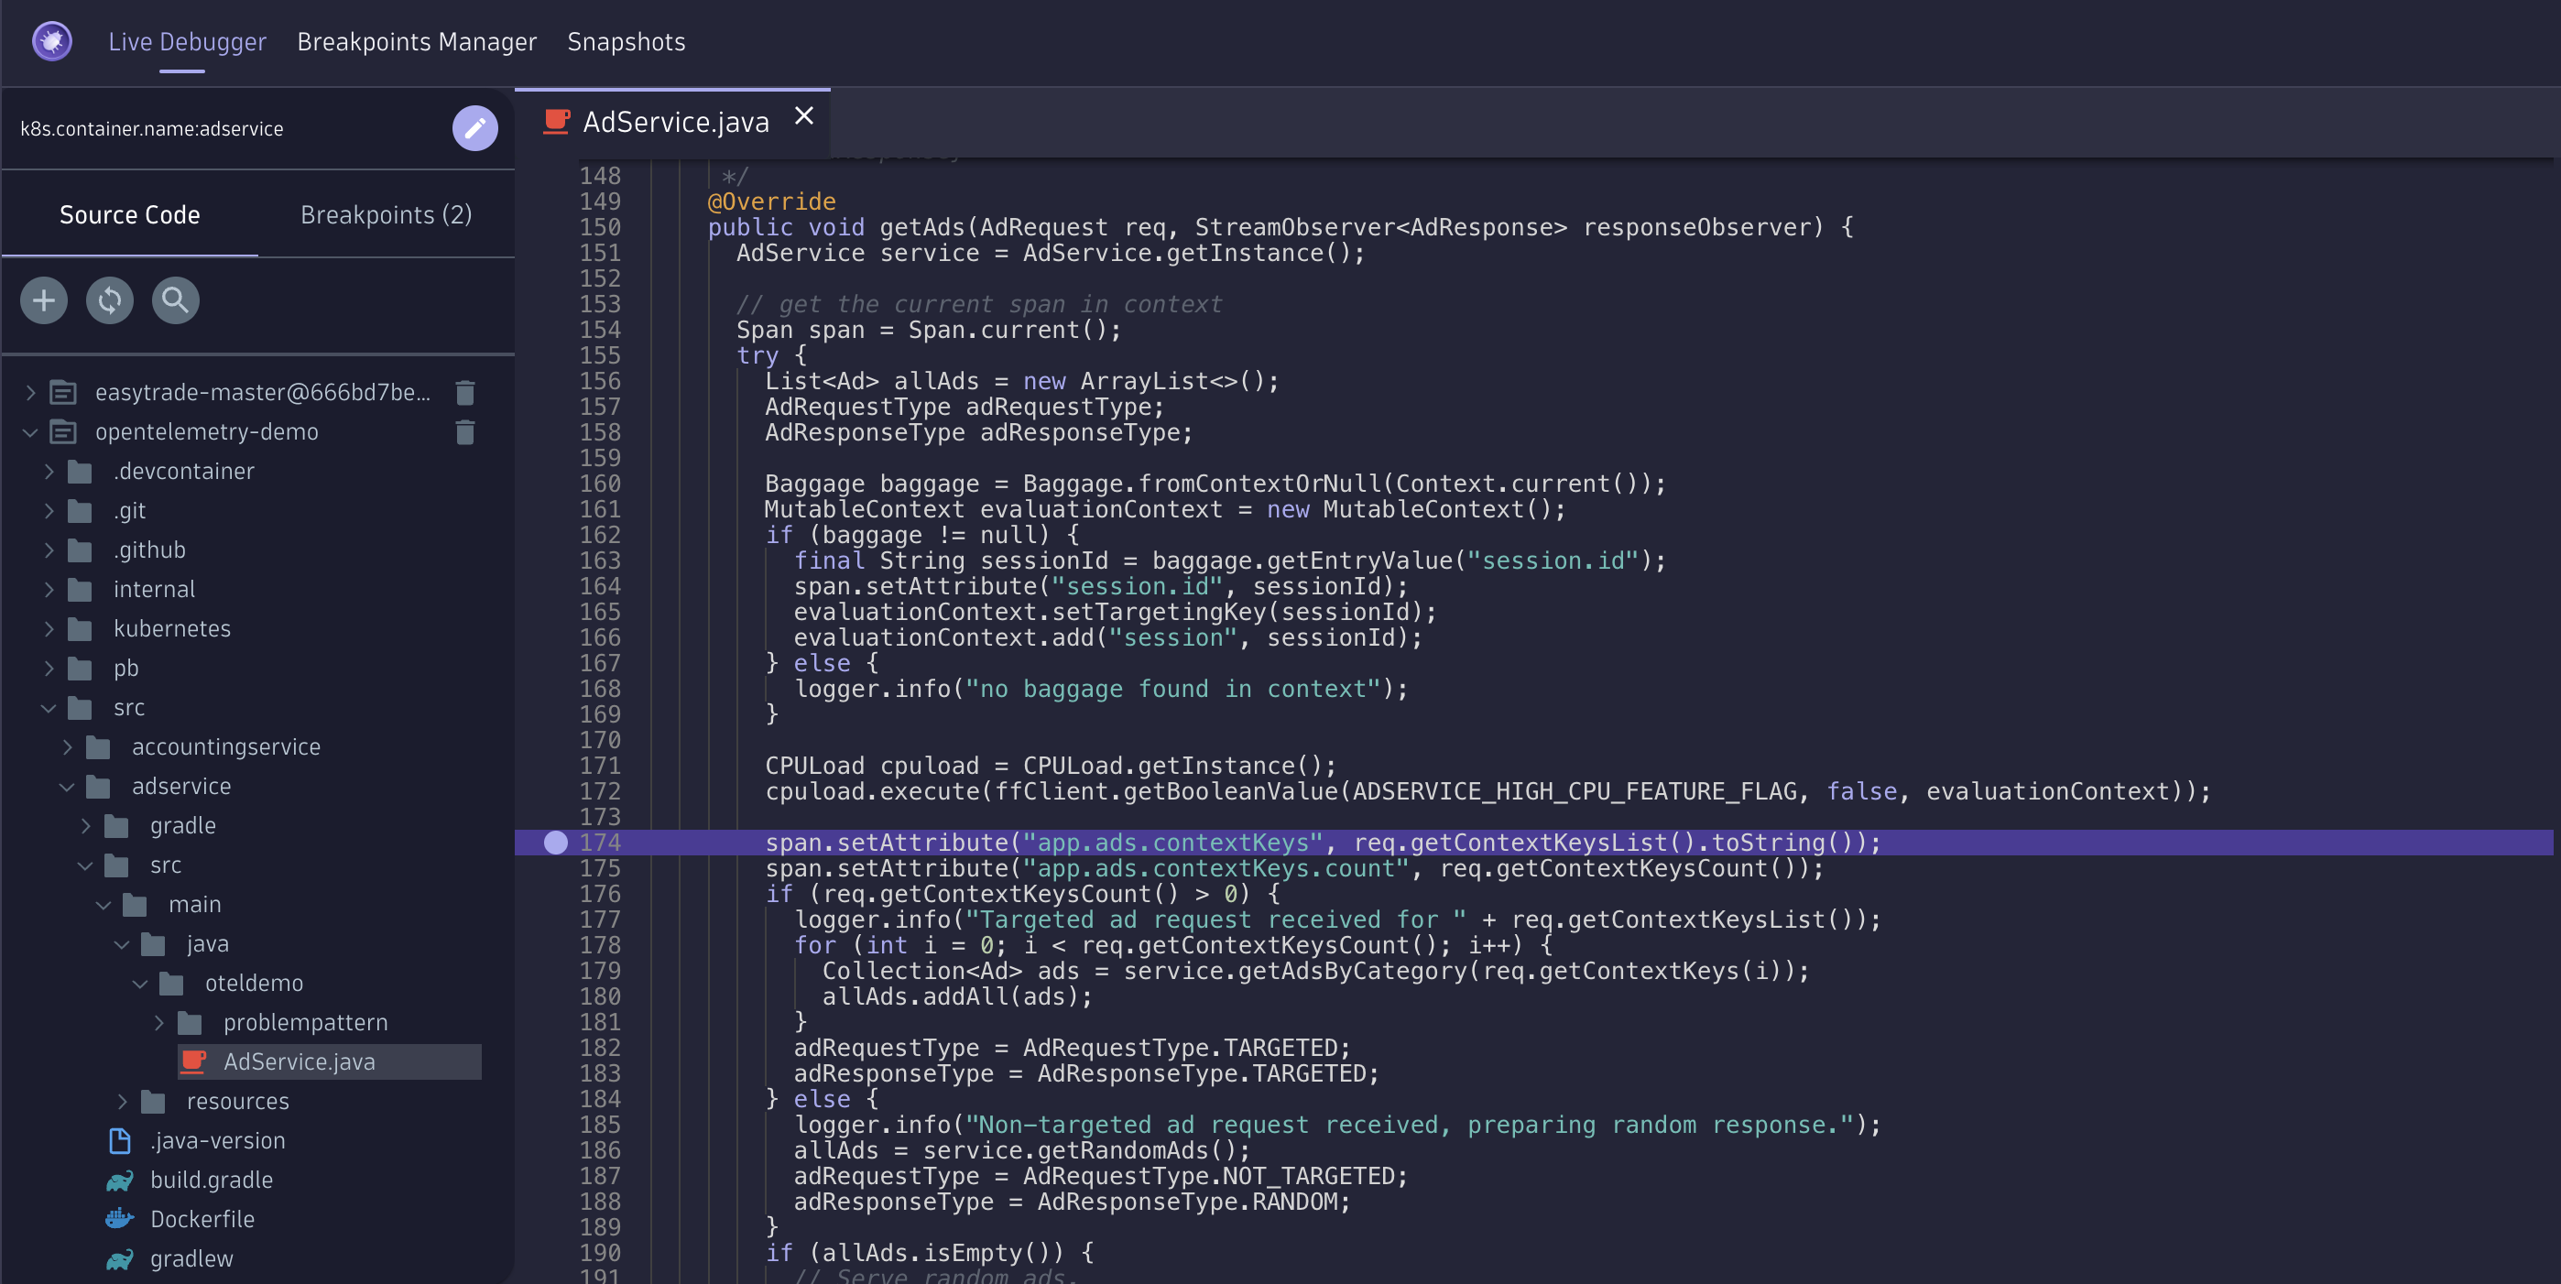Screen dimensions: 2561x1284
Task: Close the AdService.java editor tab
Action: click(x=803, y=117)
